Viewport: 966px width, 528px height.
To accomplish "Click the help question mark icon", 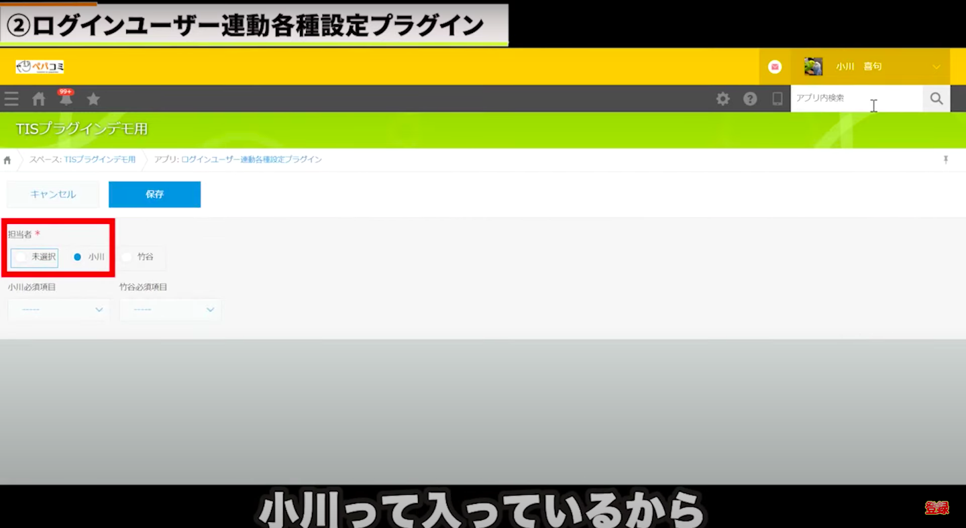I will [x=750, y=99].
